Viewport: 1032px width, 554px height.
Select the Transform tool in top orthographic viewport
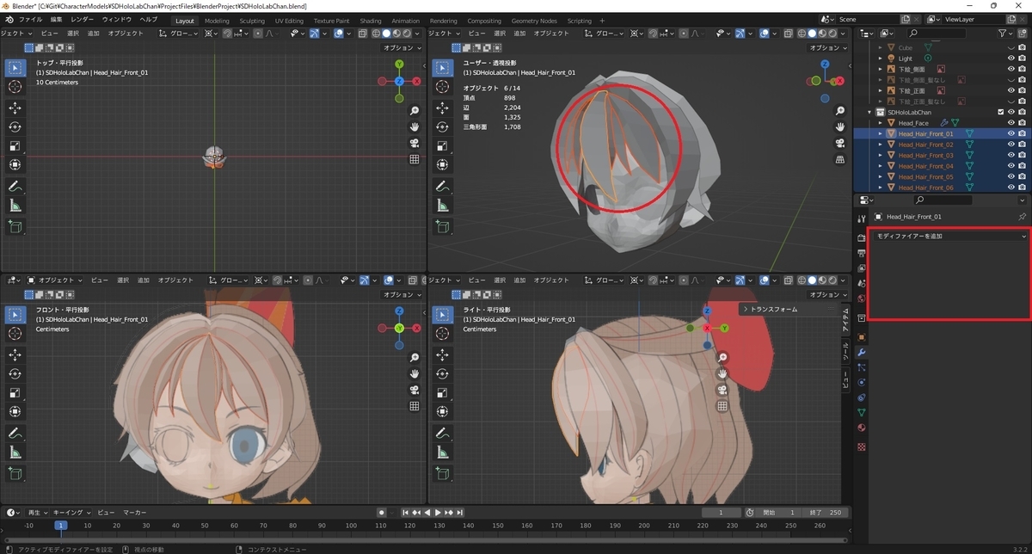[15, 164]
